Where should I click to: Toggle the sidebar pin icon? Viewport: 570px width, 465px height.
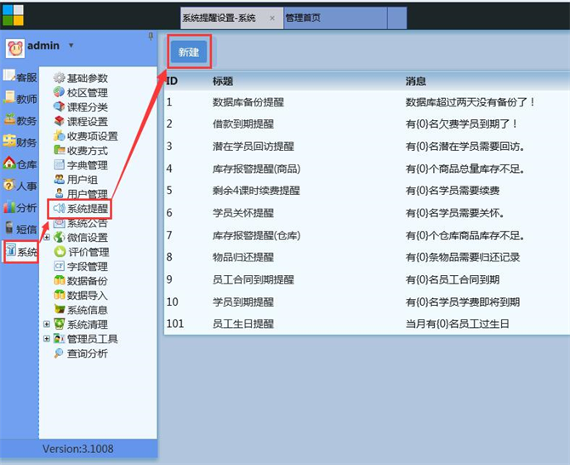click(x=151, y=36)
